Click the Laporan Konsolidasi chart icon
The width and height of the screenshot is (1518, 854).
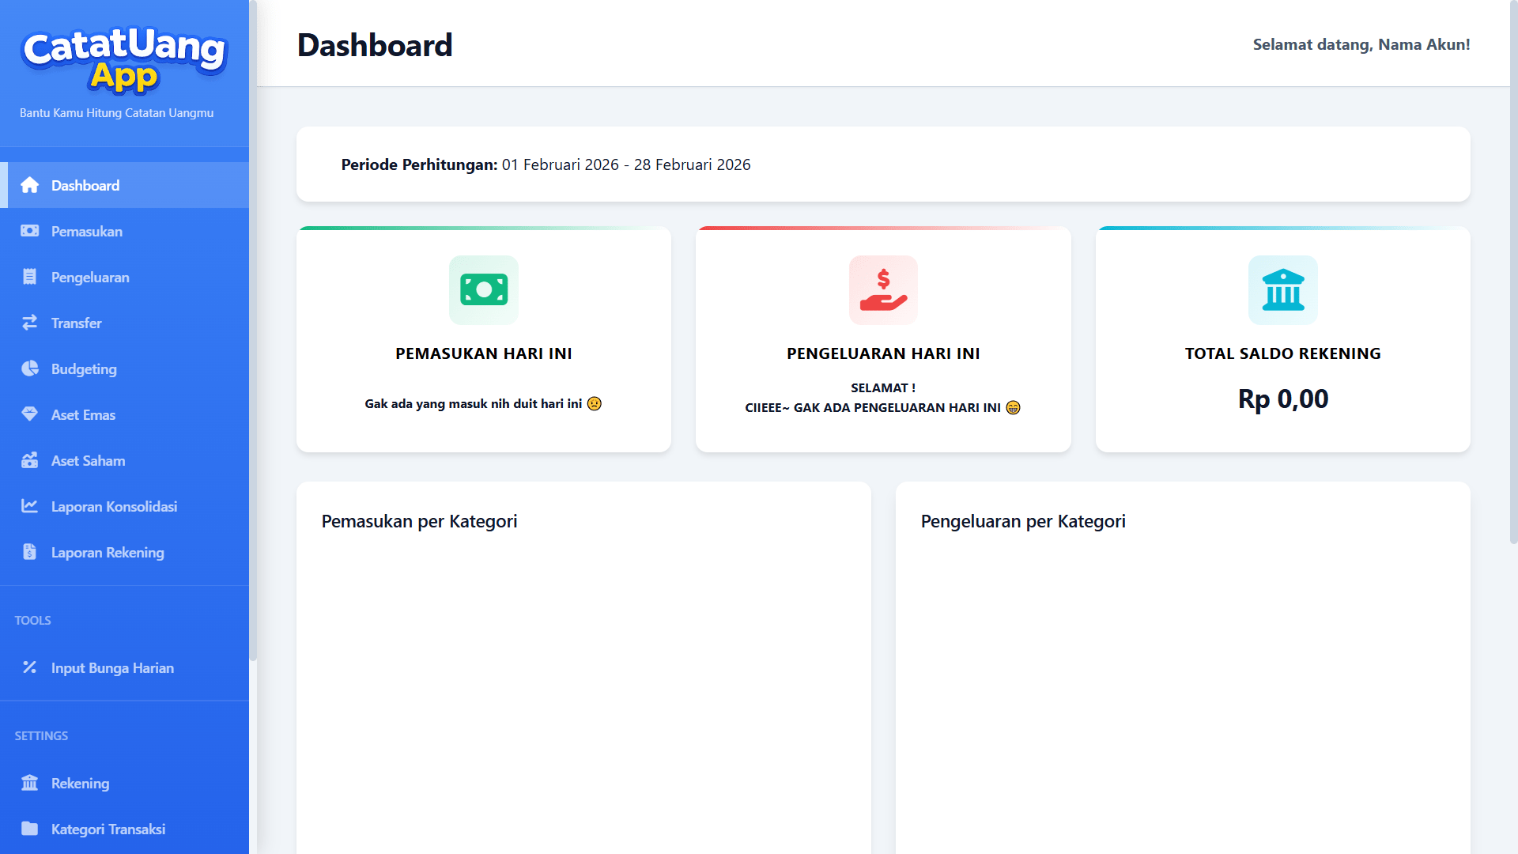pyautogui.click(x=30, y=506)
